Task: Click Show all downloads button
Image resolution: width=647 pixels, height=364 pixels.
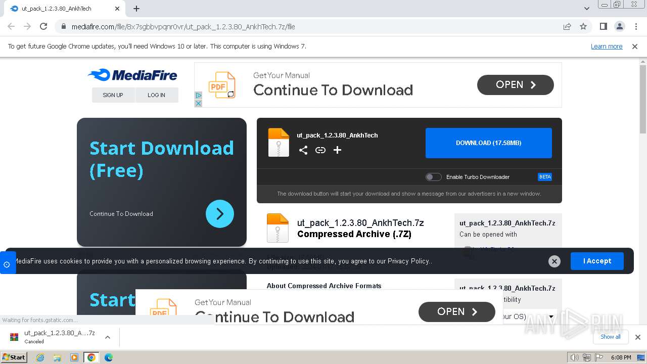Action: 610,337
